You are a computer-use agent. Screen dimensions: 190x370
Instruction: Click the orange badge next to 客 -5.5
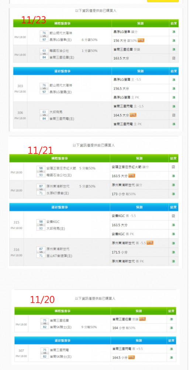(x=150, y=243)
